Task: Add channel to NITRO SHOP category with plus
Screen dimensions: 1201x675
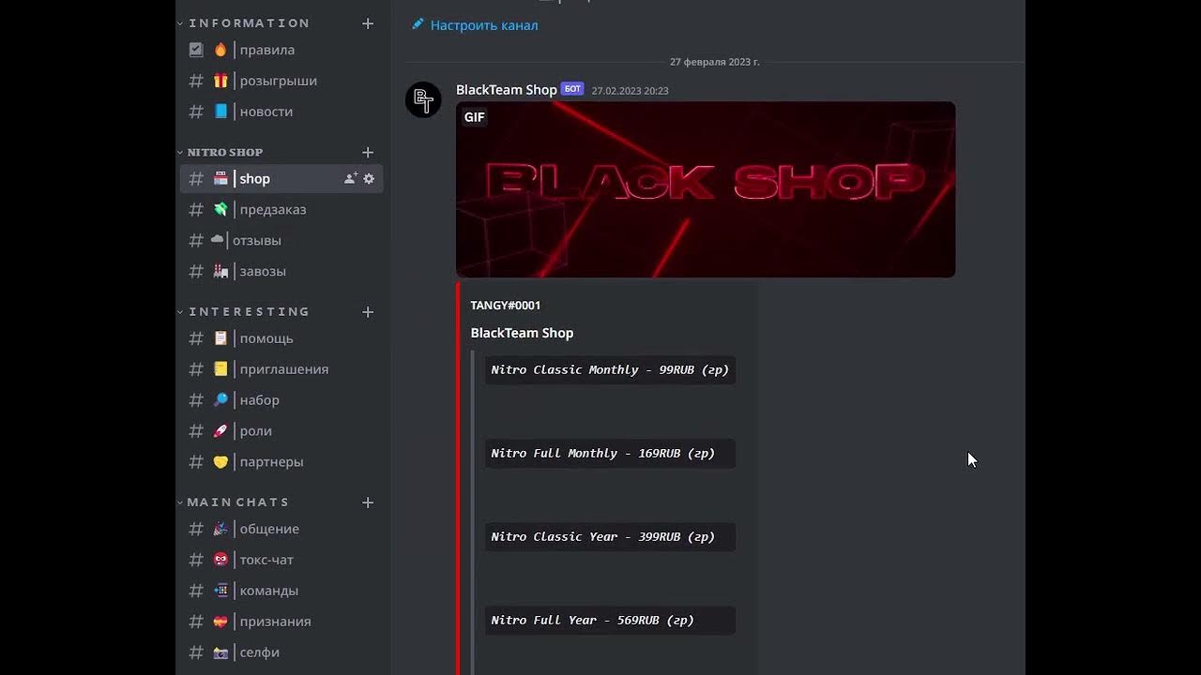Action: (x=368, y=152)
